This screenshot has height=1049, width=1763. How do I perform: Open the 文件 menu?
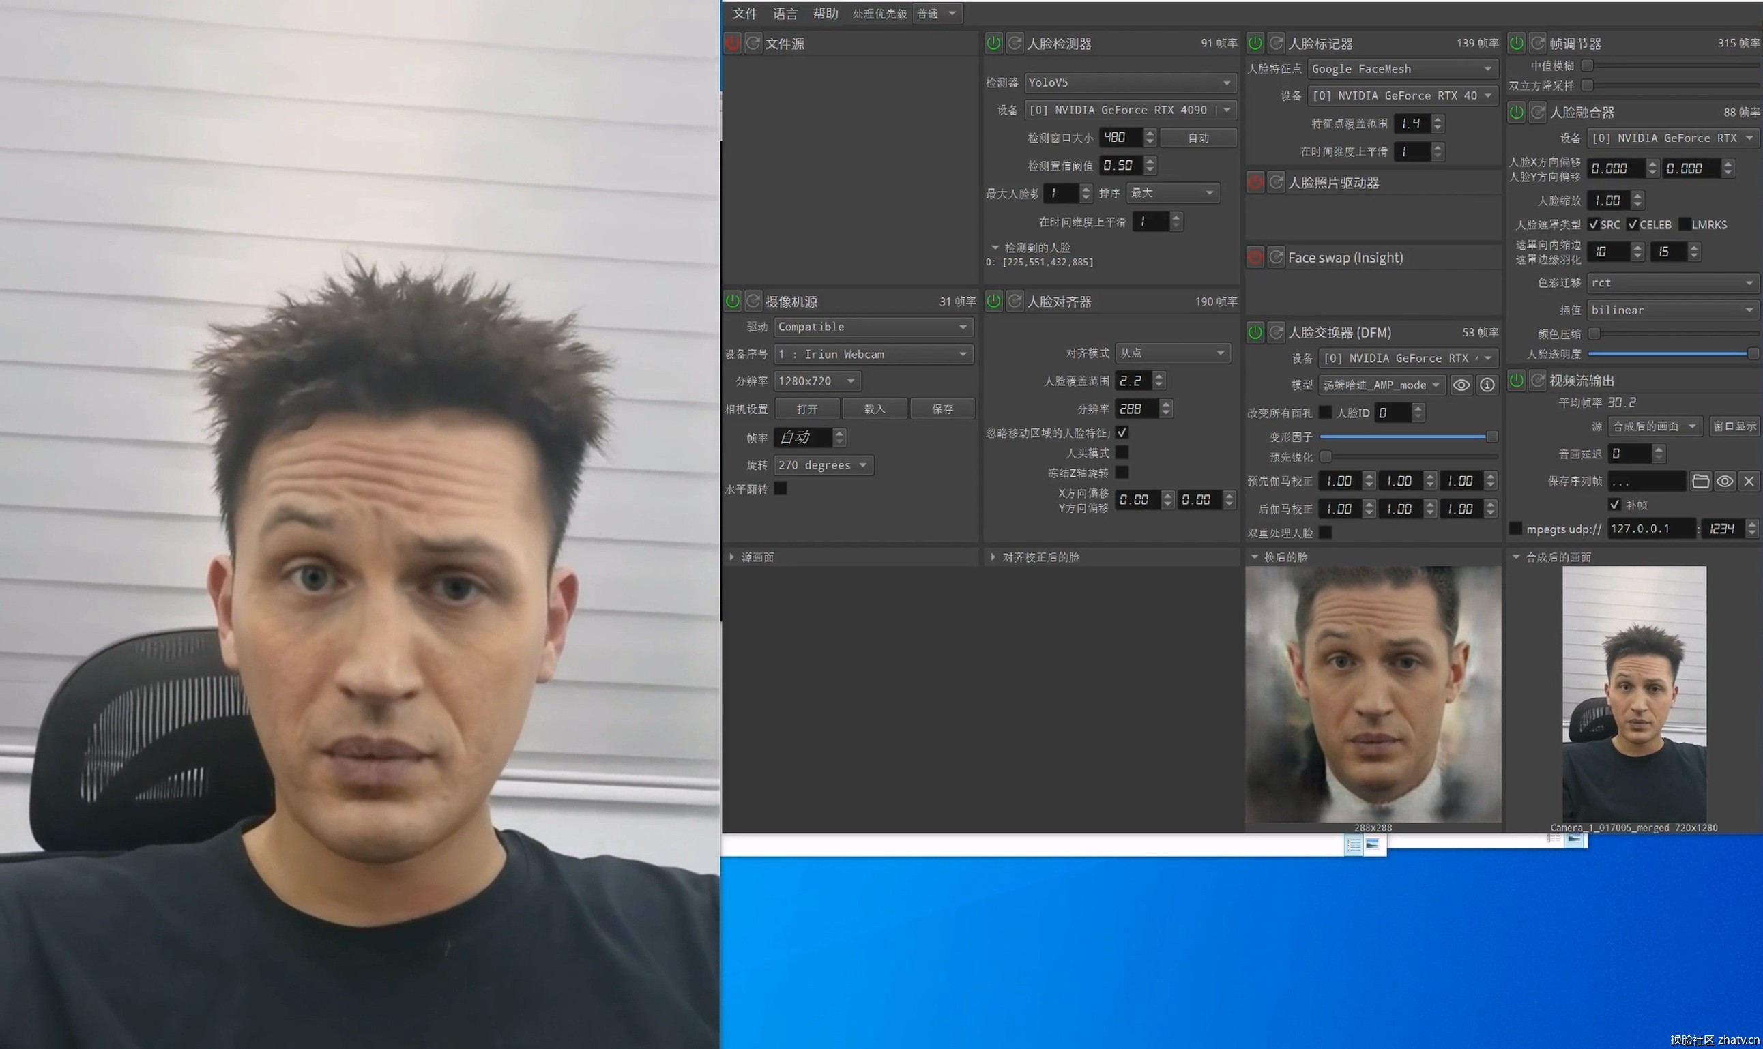744,14
